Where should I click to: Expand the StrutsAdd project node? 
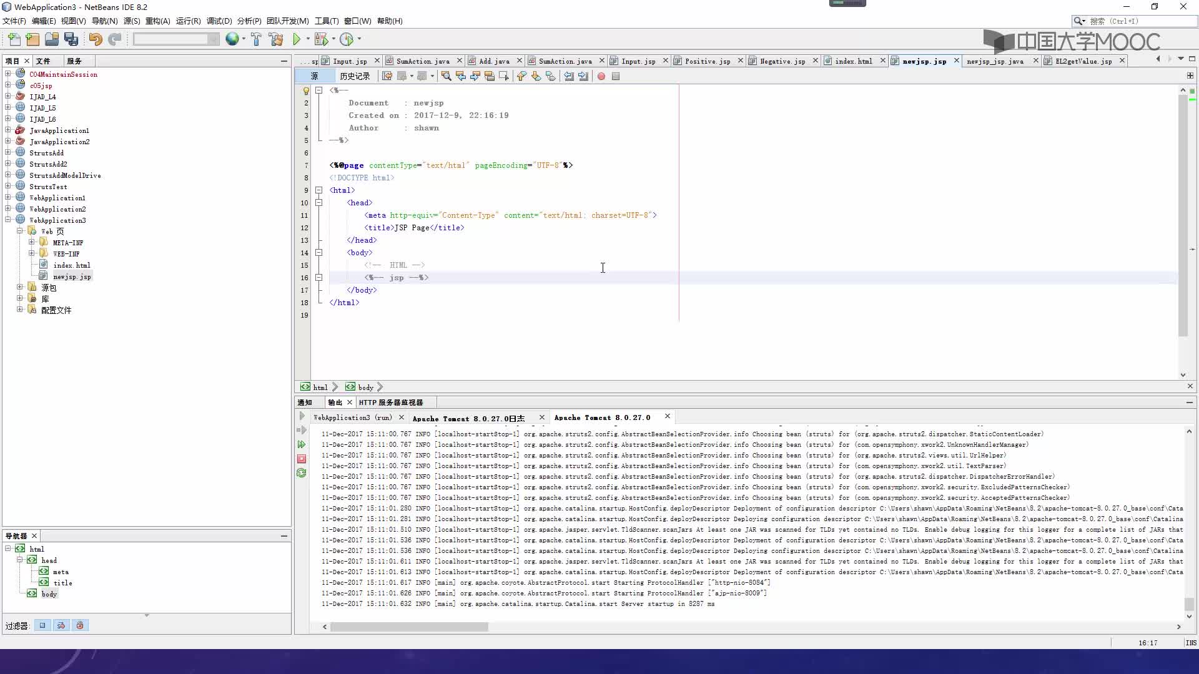[x=8, y=153]
